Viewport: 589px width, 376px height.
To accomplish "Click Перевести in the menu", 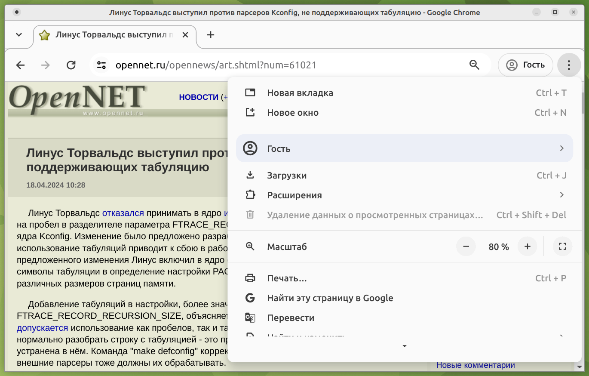I will 291,318.
